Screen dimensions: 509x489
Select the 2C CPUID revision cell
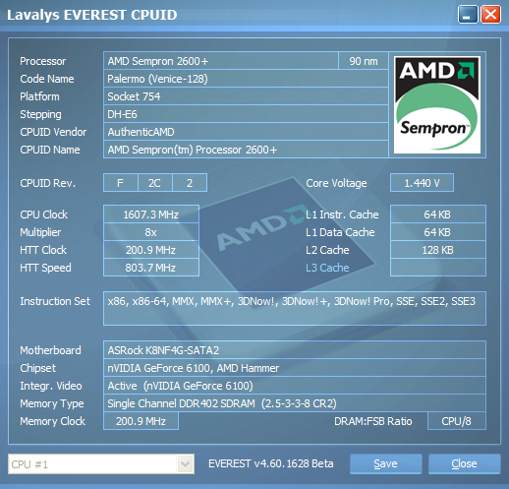[x=155, y=183]
